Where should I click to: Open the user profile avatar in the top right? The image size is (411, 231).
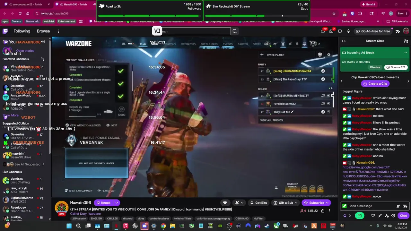click(x=406, y=31)
